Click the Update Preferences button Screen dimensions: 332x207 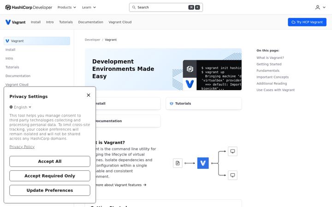[x=50, y=190]
